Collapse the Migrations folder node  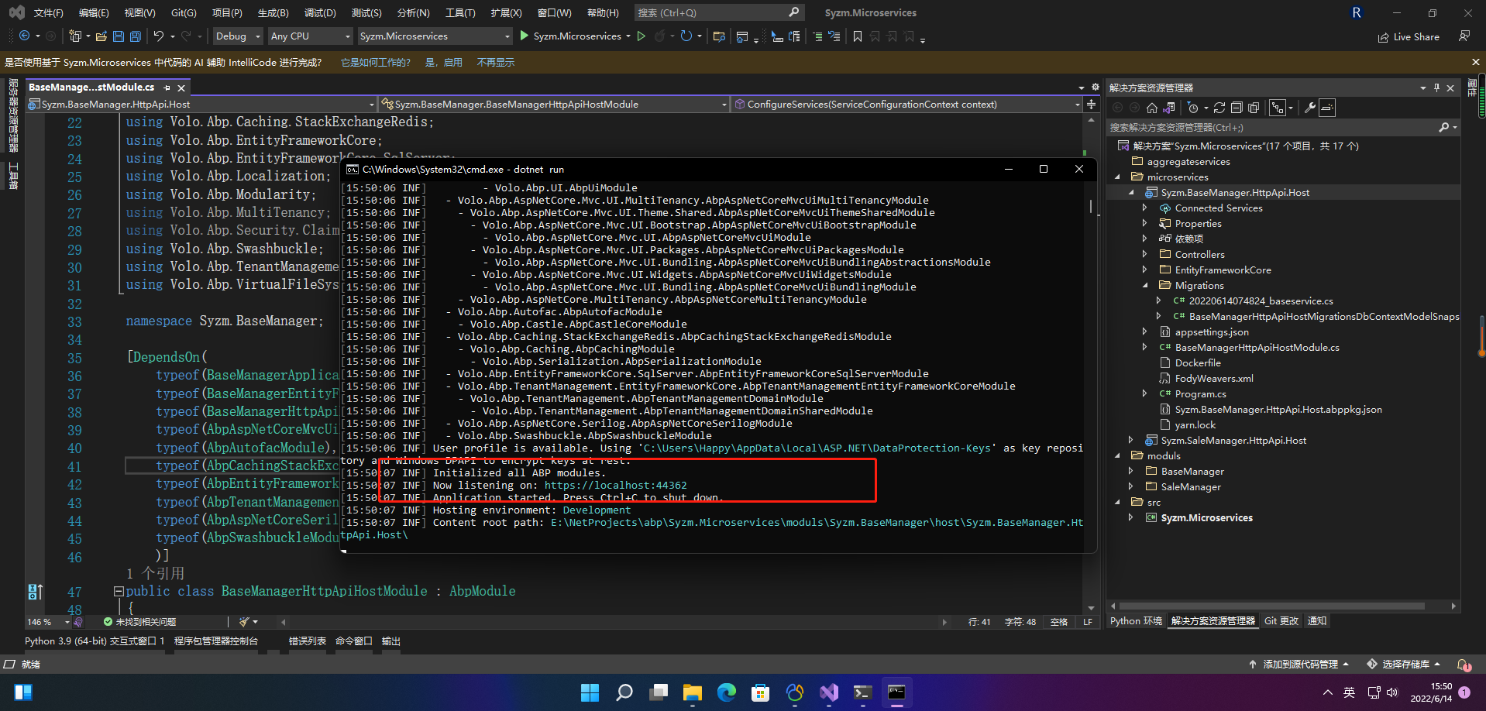[1145, 285]
